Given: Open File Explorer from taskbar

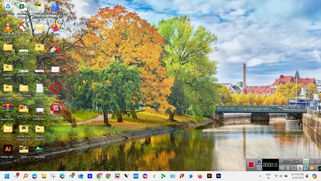Looking at the screenshot, I should coord(44,176).
